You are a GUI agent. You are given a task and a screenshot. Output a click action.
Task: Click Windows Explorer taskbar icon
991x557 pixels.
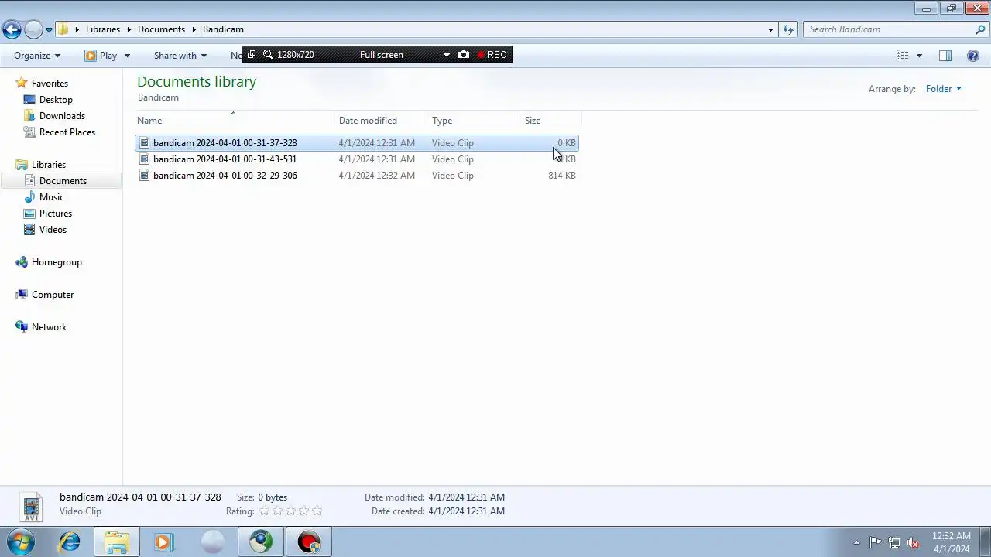117,542
